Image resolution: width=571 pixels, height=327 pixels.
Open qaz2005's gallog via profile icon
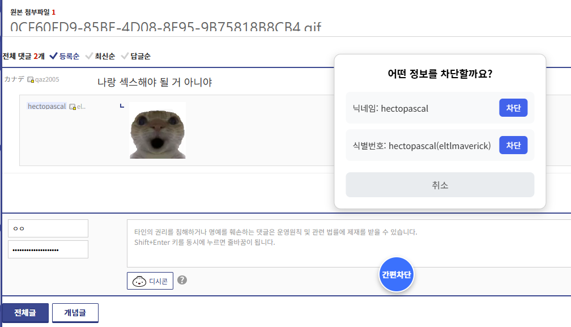(x=30, y=79)
